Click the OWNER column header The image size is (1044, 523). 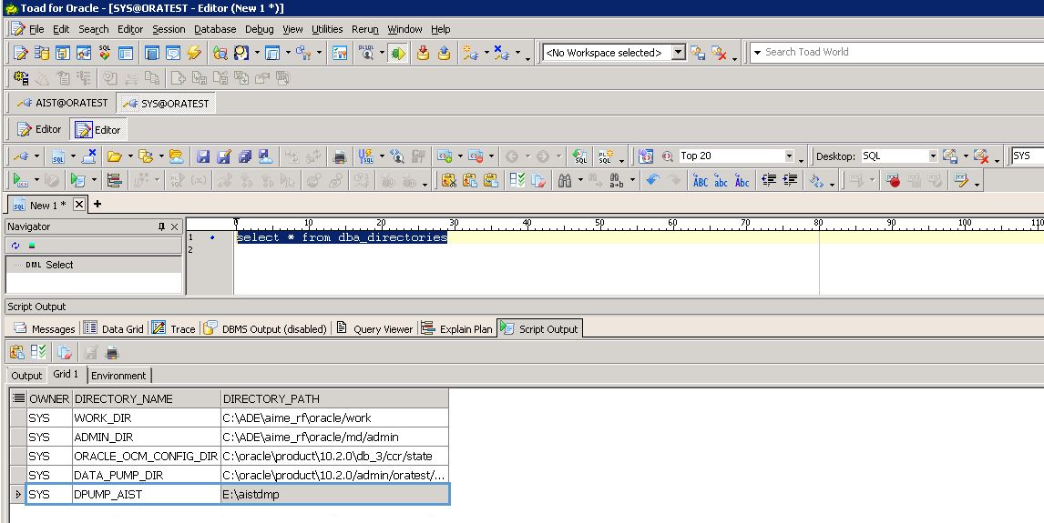pyautogui.click(x=49, y=398)
